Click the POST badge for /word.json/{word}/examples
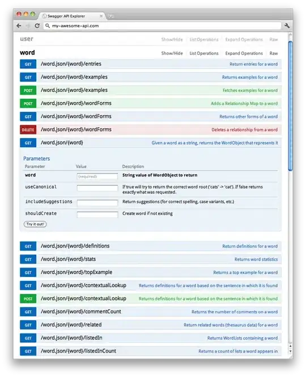The height and width of the screenshot is (377, 306). [28, 90]
